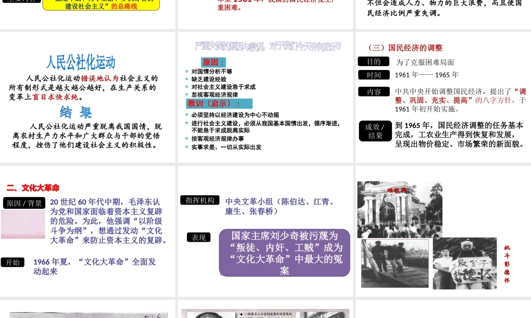Click the text 为了克服困难局面
Viewport: 531px width, 318px height.
tap(425, 62)
